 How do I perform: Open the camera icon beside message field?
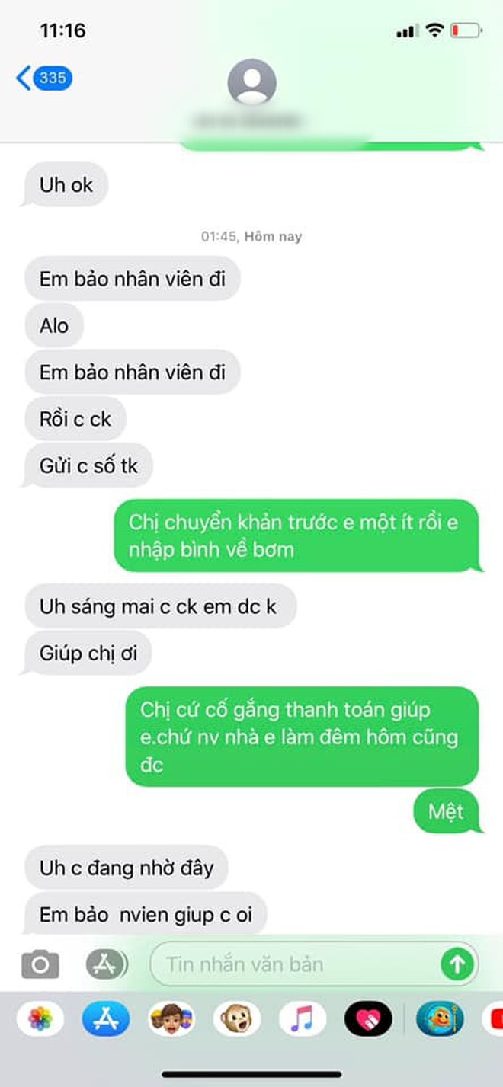click(x=40, y=964)
